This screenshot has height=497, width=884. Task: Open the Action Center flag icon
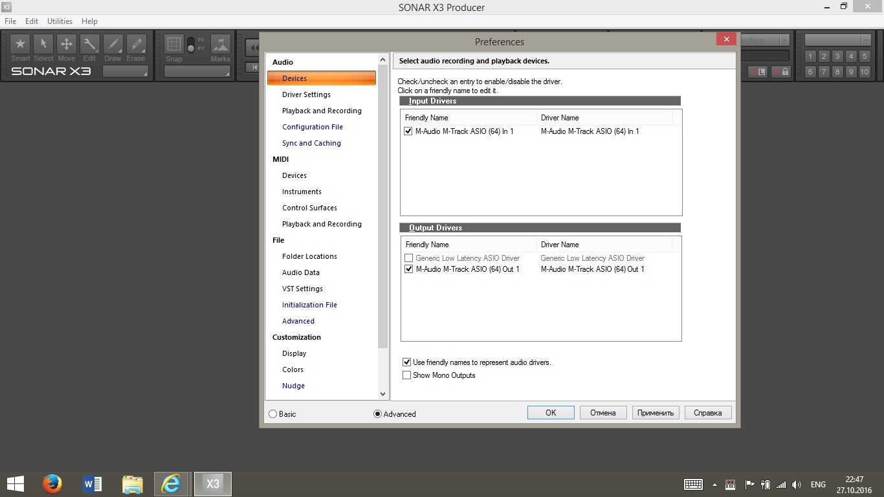pyautogui.click(x=749, y=484)
